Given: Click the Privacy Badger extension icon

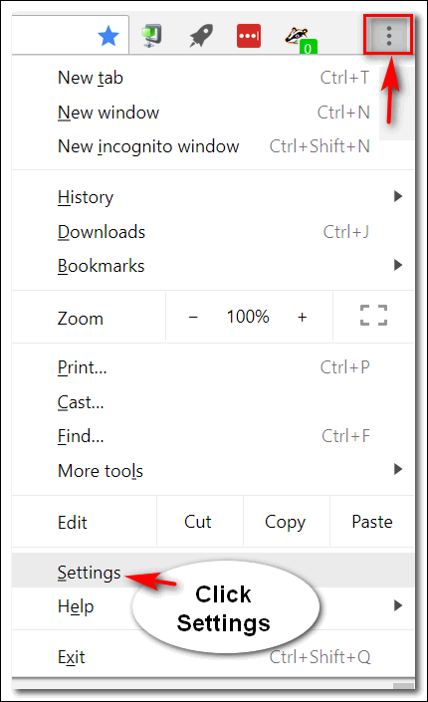Looking at the screenshot, I should tap(301, 40).
